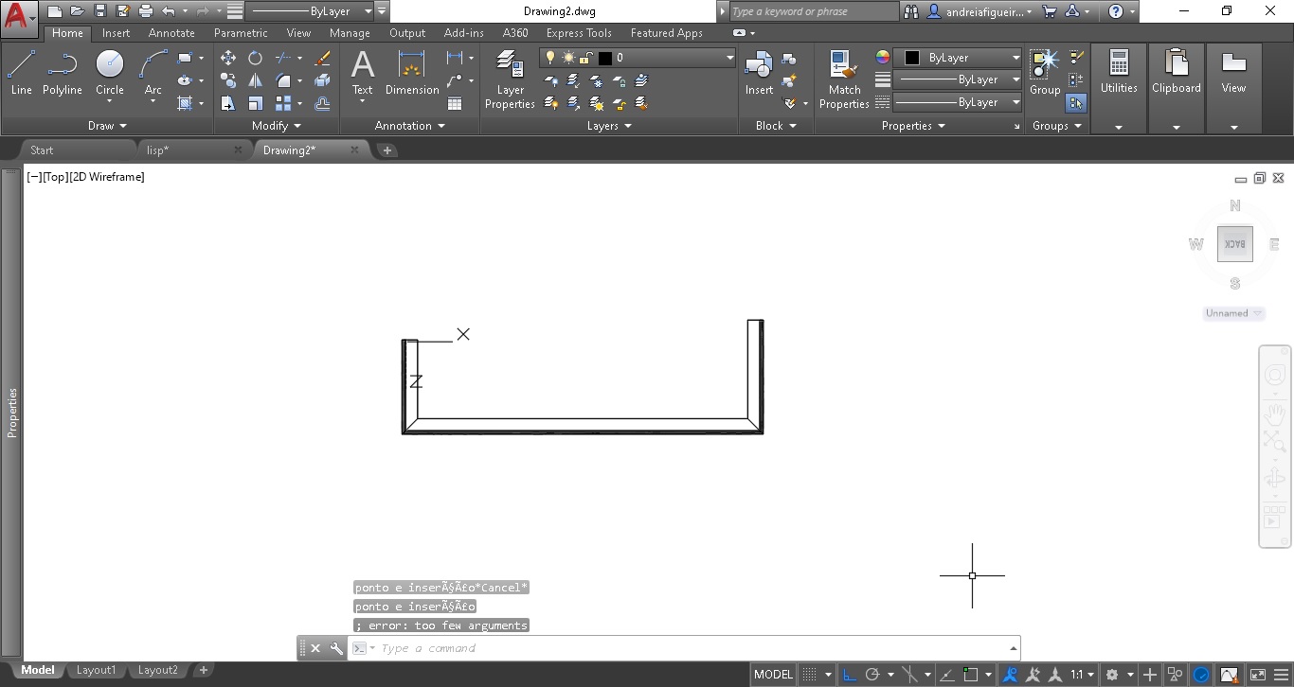Image resolution: width=1294 pixels, height=687 pixels.
Task: Toggle Polar tracking in status bar
Action: coord(872,675)
